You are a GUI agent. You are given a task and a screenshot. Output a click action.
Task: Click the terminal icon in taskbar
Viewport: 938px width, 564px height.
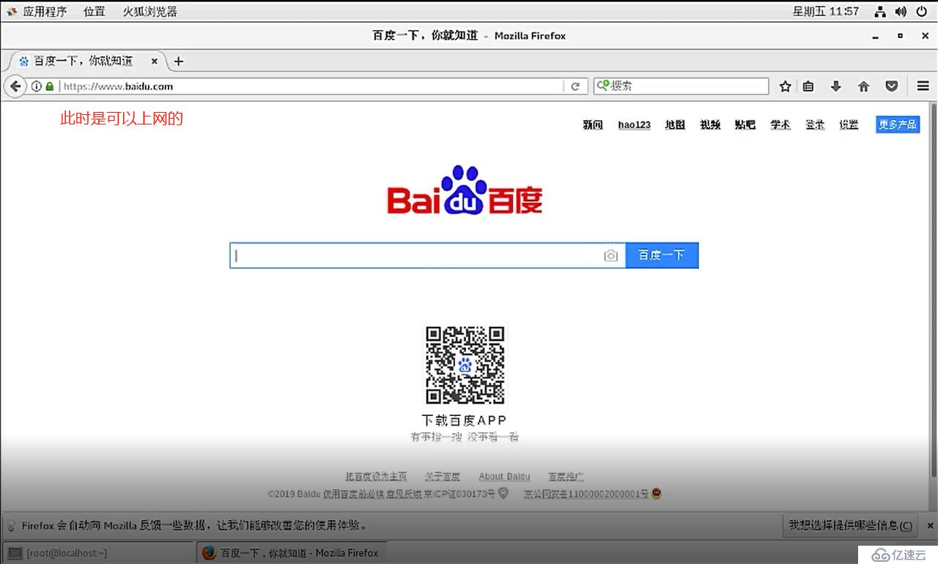tap(15, 553)
